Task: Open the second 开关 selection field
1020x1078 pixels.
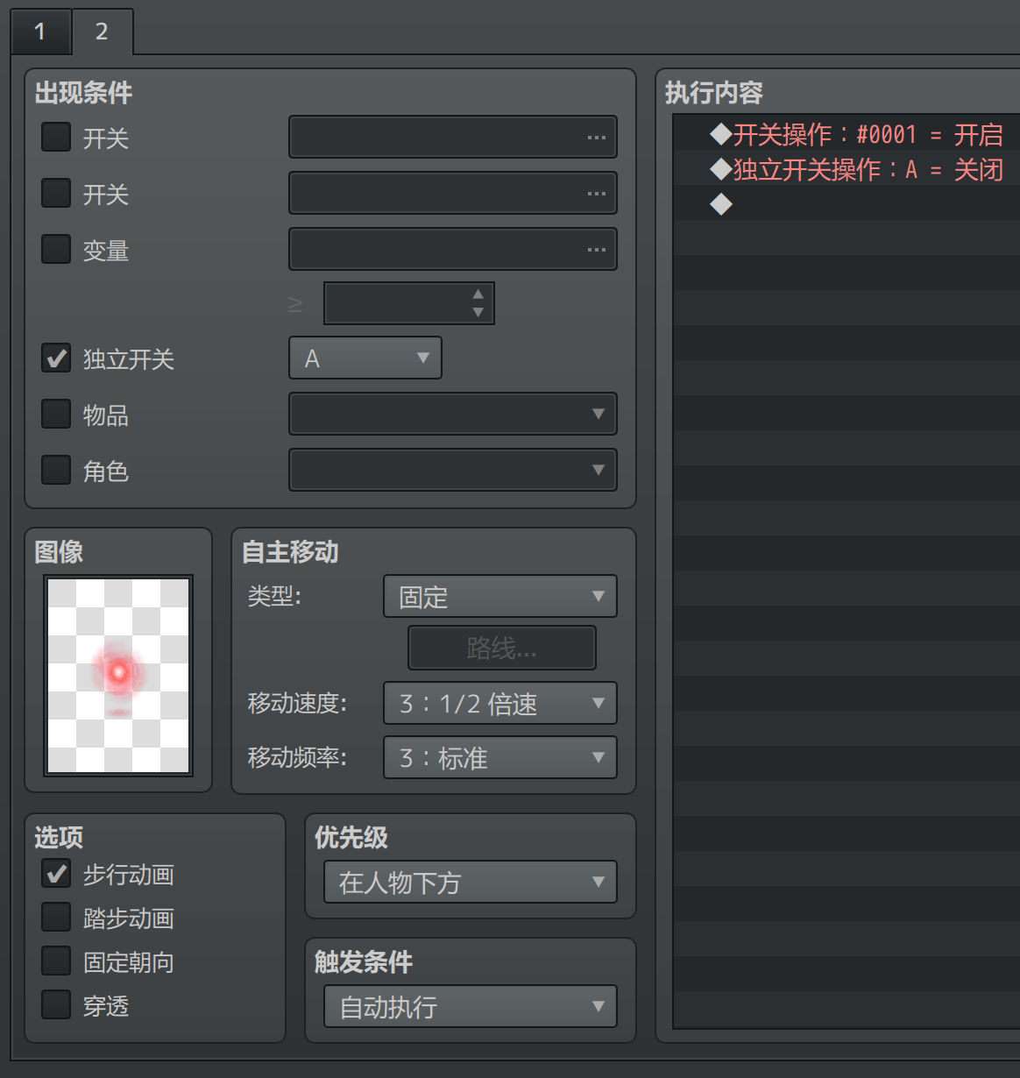Action: coord(453,193)
